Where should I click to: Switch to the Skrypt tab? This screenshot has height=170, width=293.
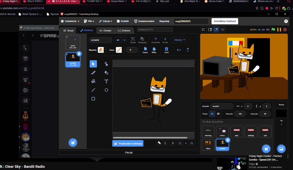pyautogui.click(x=68, y=30)
